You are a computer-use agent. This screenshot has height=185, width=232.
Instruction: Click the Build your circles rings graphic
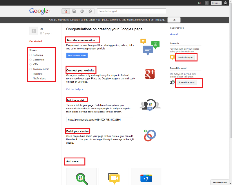pos(150,136)
